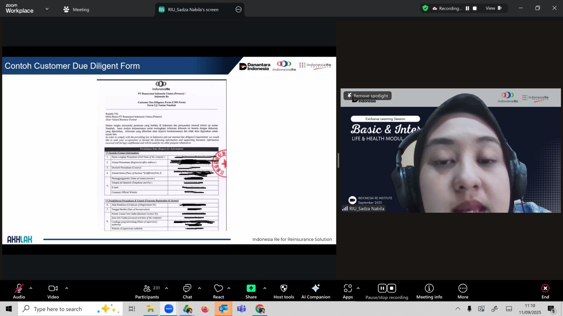Open the Chat panel
The width and height of the screenshot is (563, 316).
187,291
